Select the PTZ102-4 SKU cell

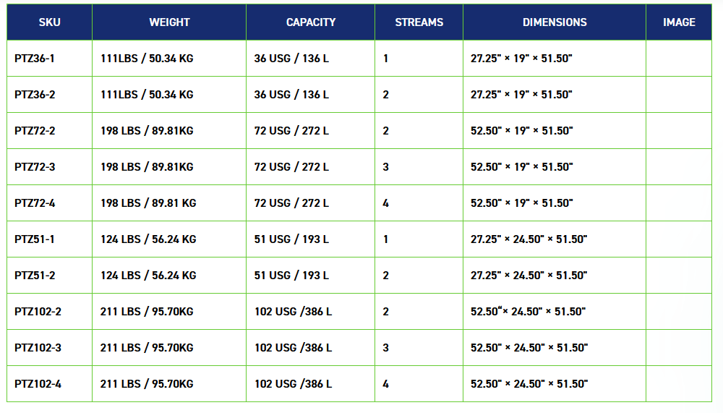point(38,384)
